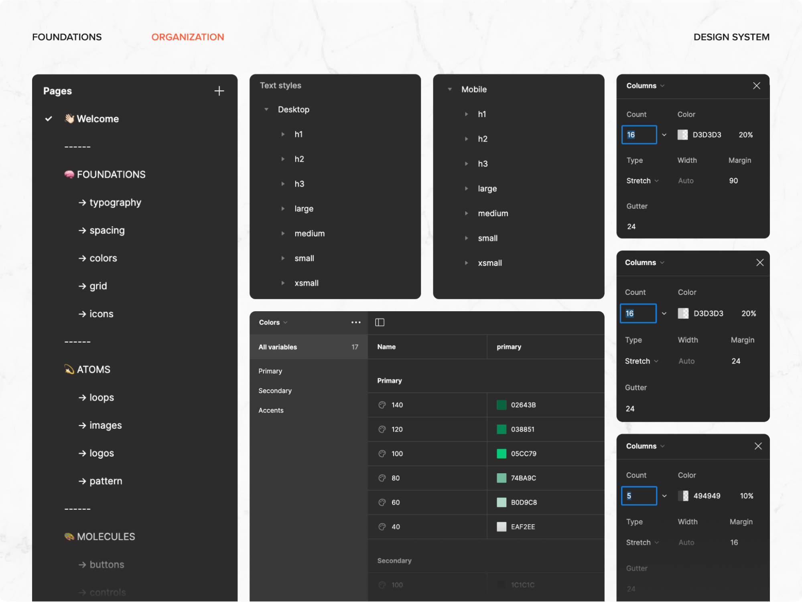802x602 pixels.
Task: Click the palette icon beside variable 140
Action: point(382,405)
